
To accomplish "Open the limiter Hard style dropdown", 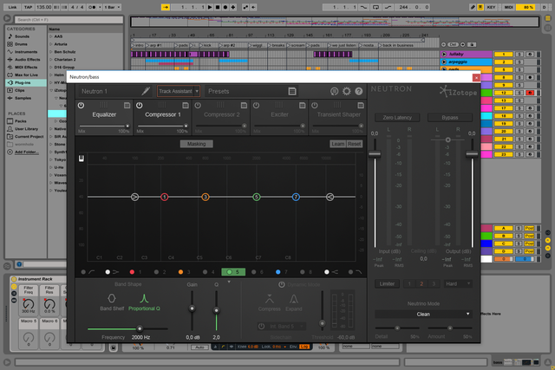I will click(458, 283).
